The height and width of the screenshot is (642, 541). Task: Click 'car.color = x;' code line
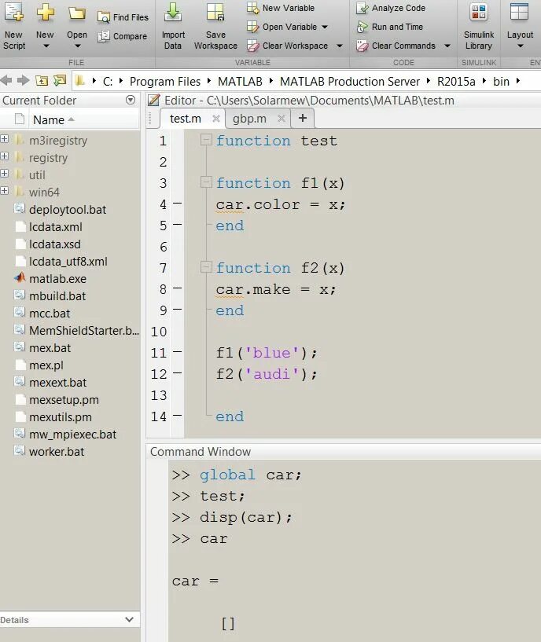click(281, 204)
